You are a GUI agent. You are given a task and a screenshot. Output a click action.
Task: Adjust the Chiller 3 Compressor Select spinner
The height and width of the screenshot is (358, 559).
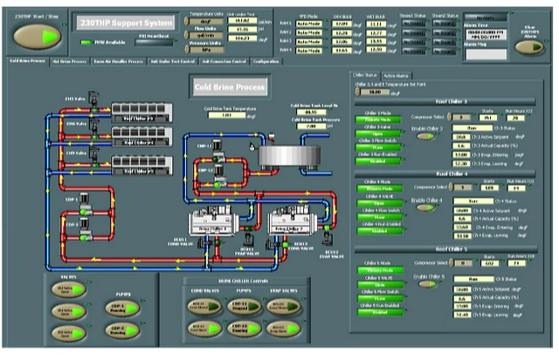coord(450,117)
